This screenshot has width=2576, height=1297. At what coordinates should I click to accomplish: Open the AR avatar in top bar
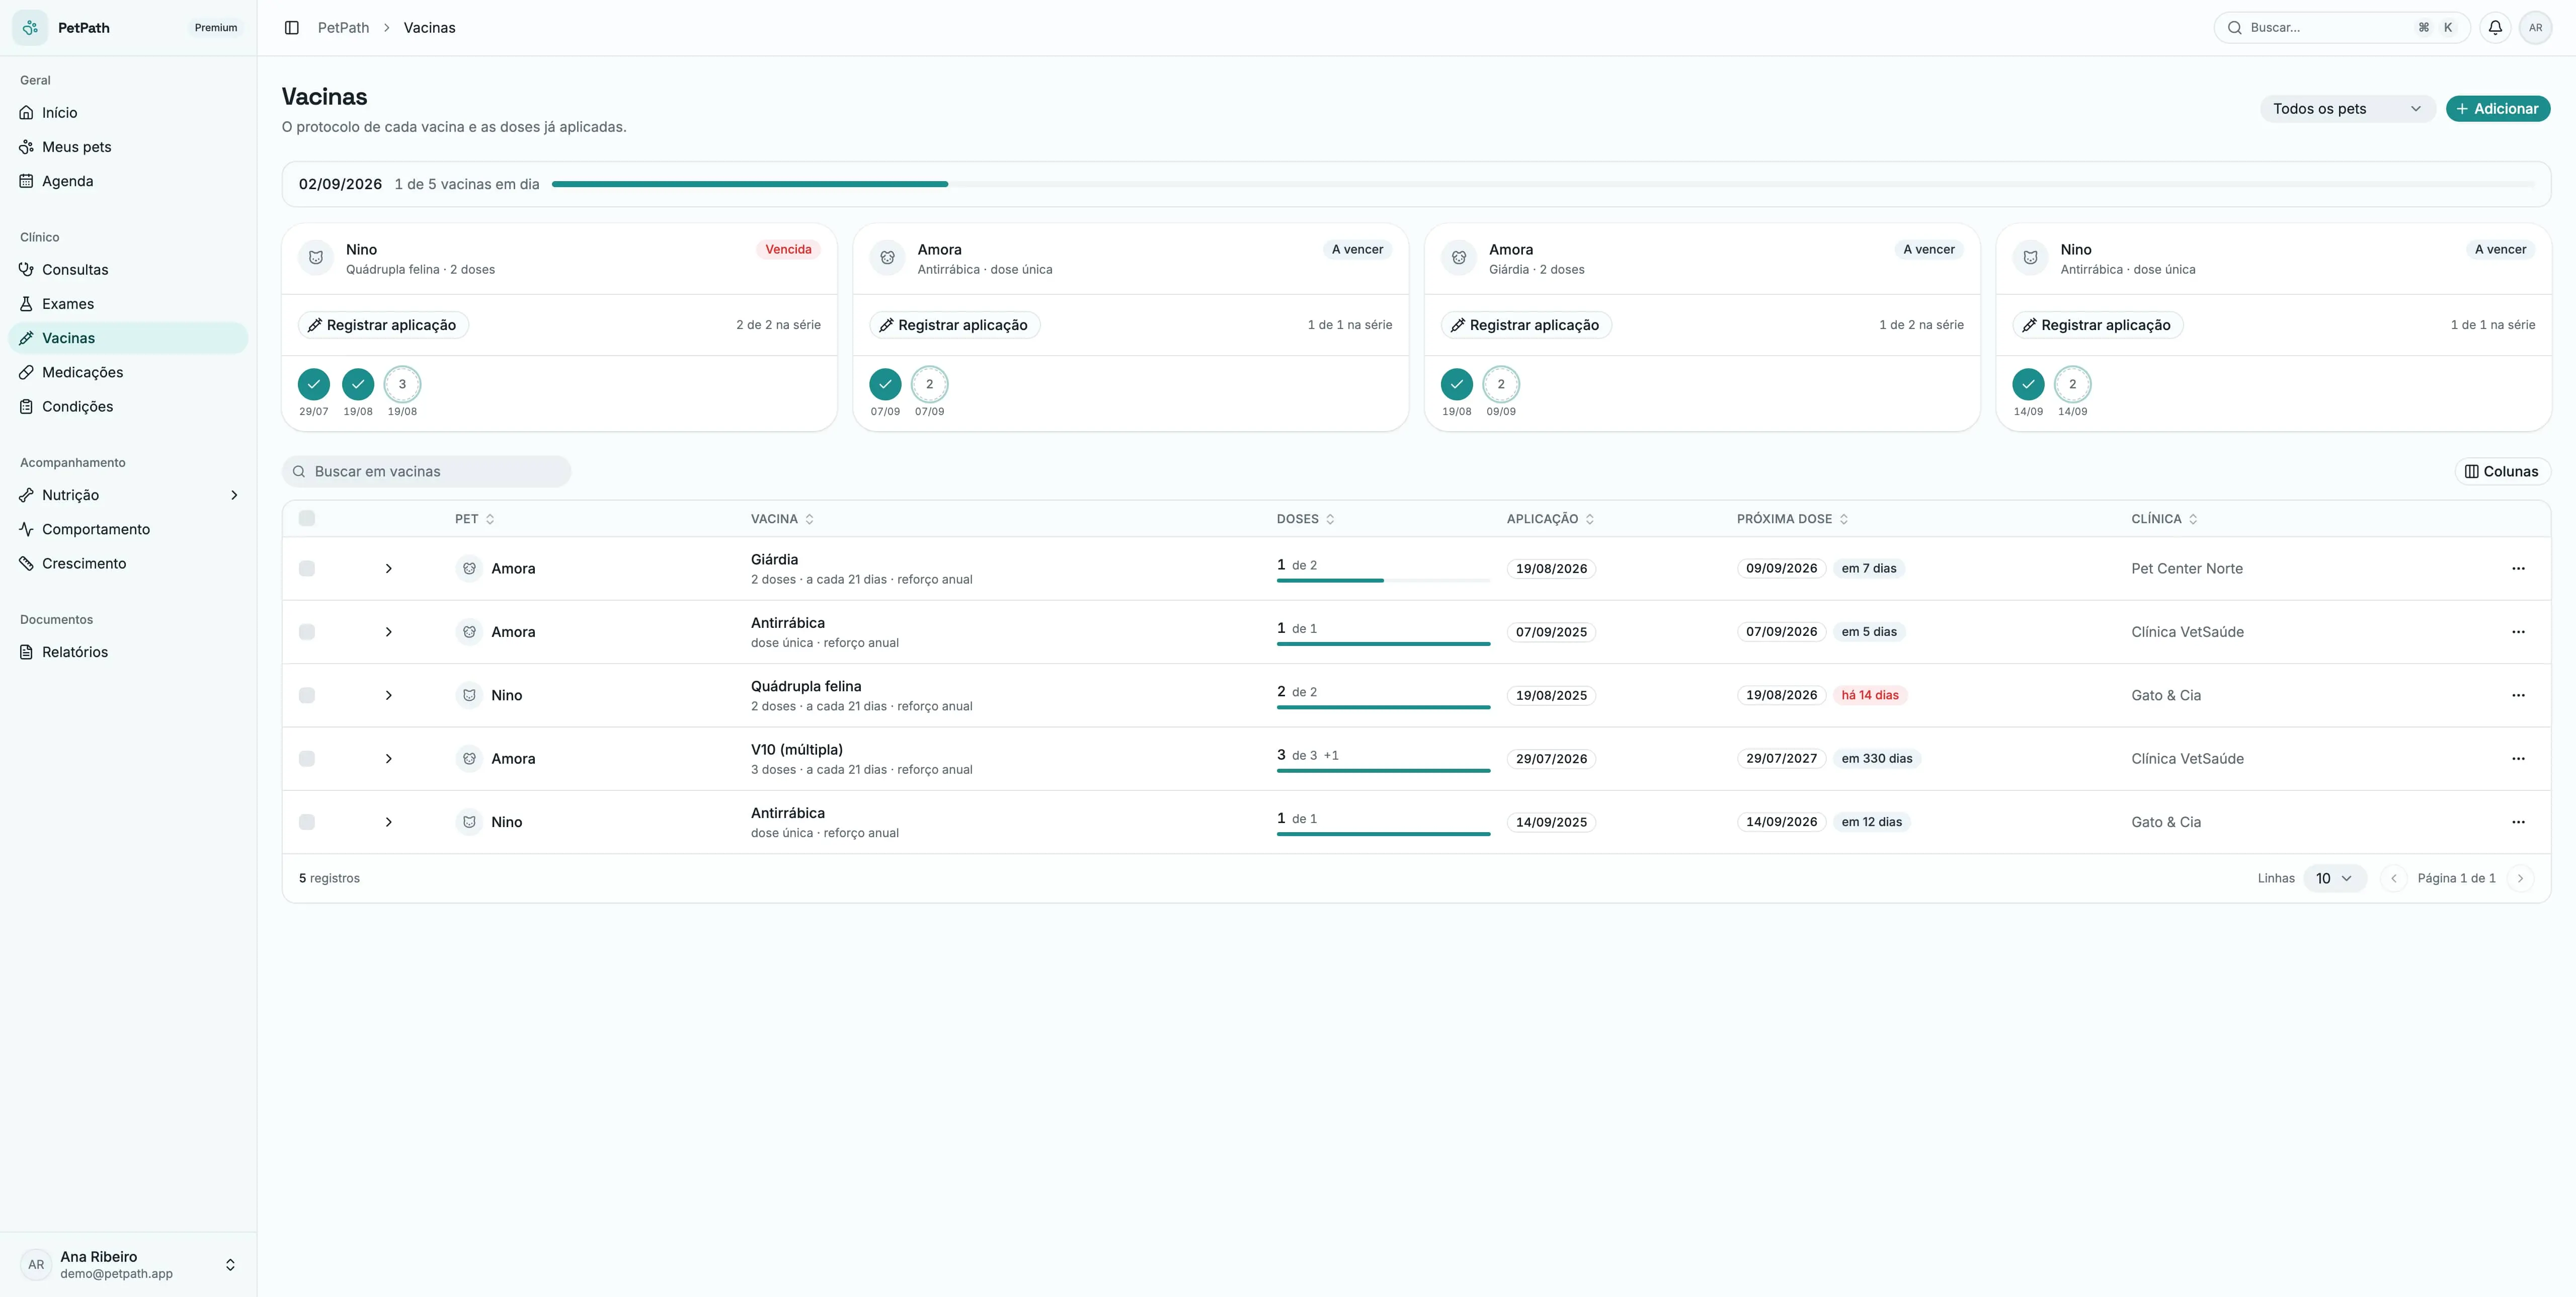pos(2535,28)
